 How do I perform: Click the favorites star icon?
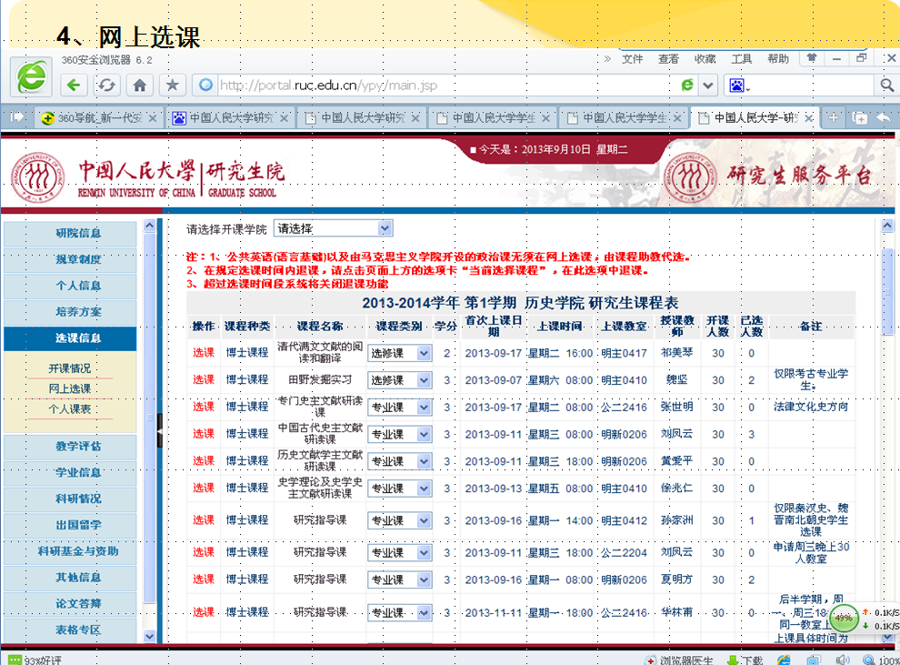pos(171,86)
